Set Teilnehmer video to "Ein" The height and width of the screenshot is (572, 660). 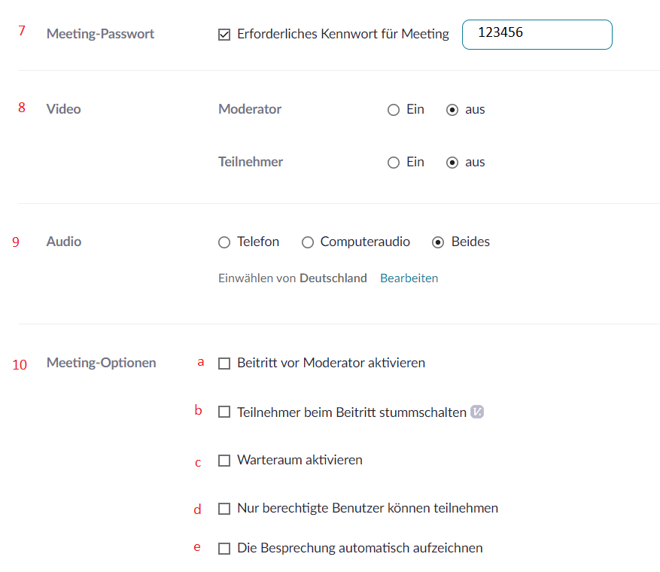point(393,163)
